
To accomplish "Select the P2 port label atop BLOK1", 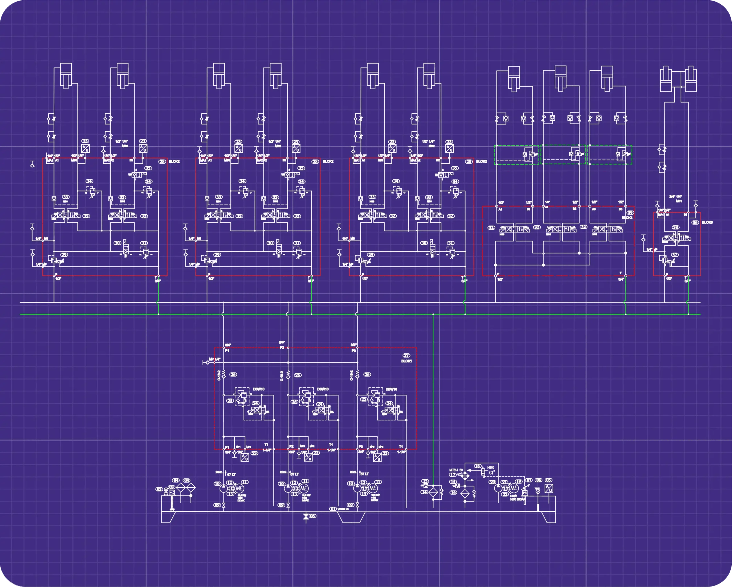I will point(282,348).
